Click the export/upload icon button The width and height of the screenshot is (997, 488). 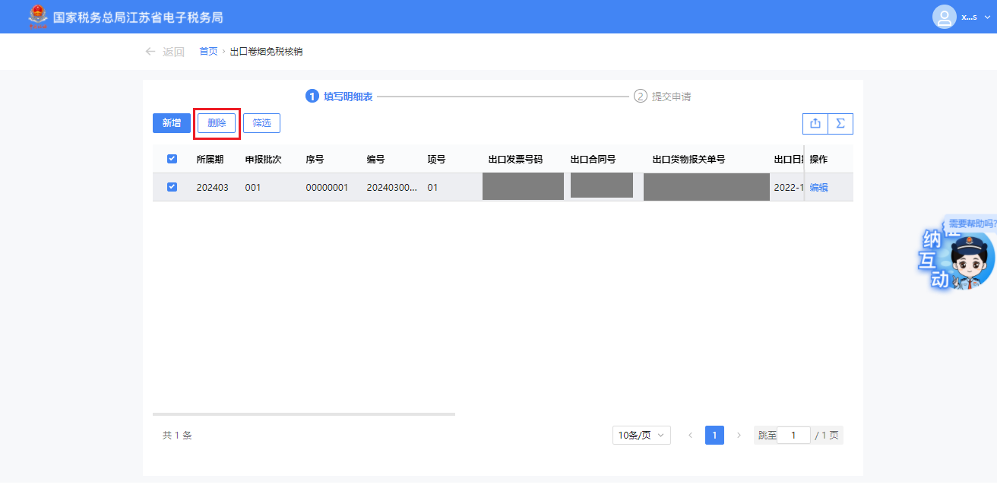coord(815,123)
